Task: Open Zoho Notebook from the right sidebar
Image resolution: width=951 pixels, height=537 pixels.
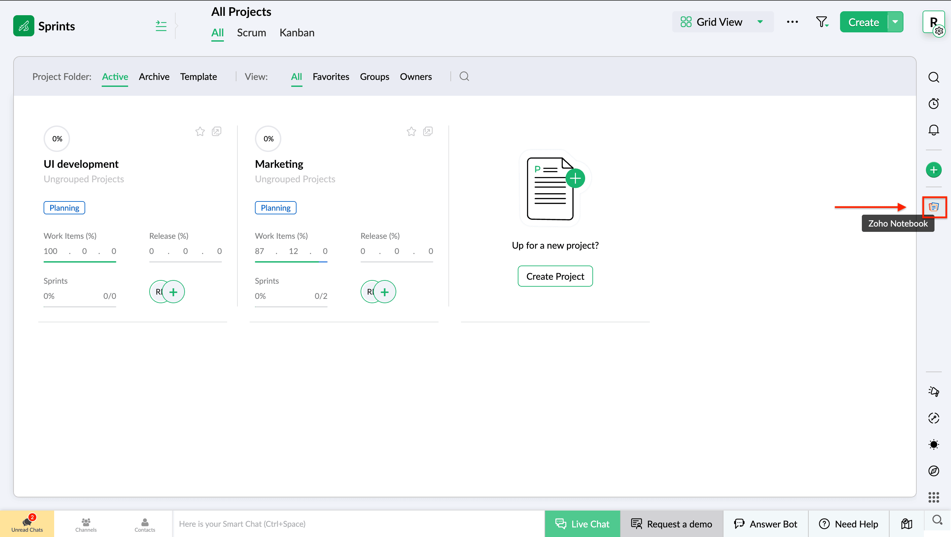Action: [x=933, y=207]
